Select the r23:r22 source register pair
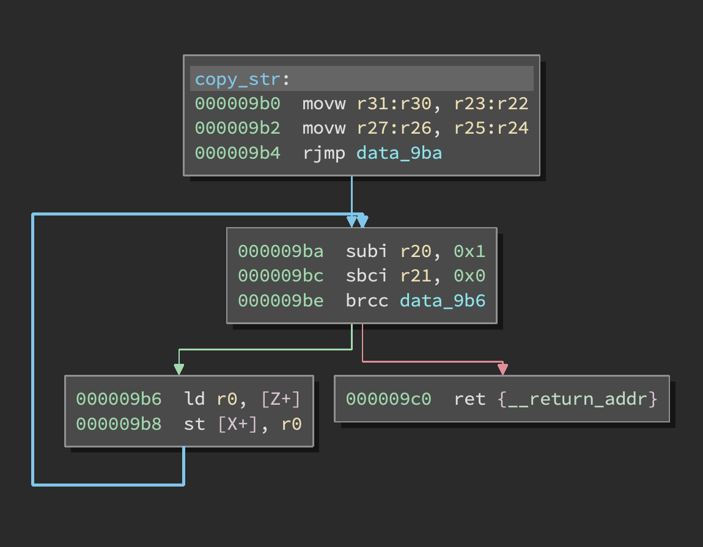 491,103
